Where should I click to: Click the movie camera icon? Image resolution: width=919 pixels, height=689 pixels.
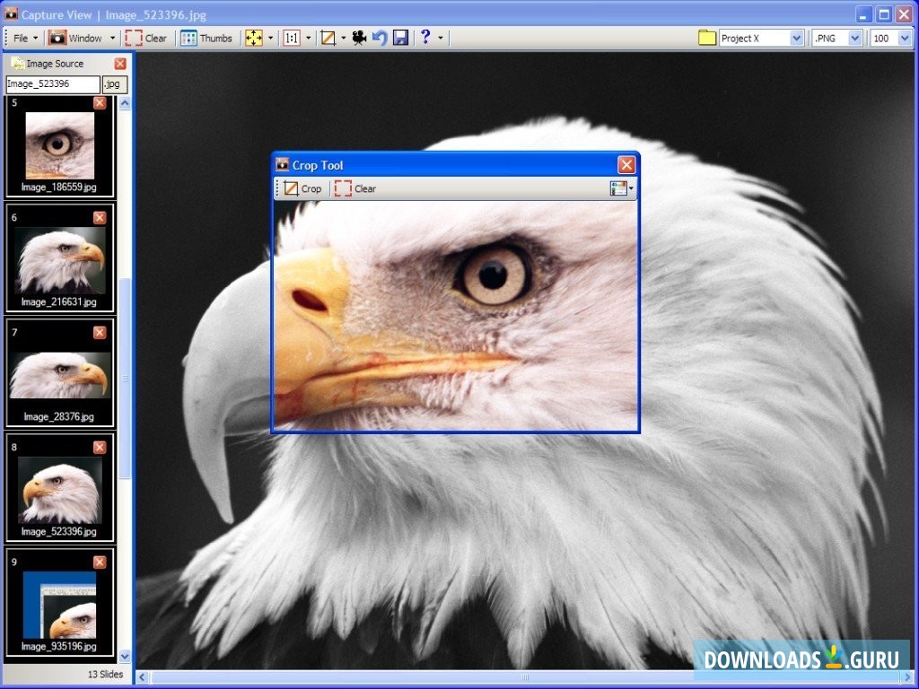[x=359, y=38]
